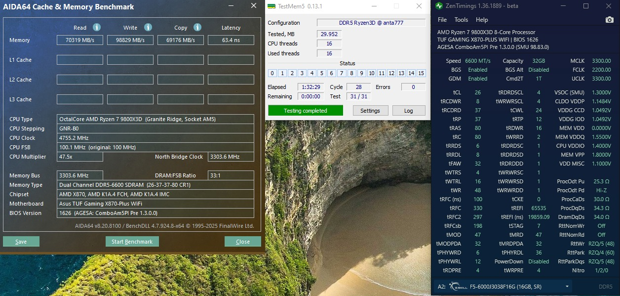
Task: Click the tCL value 26 in ZenTimings
Action: click(x=478, y=92)
